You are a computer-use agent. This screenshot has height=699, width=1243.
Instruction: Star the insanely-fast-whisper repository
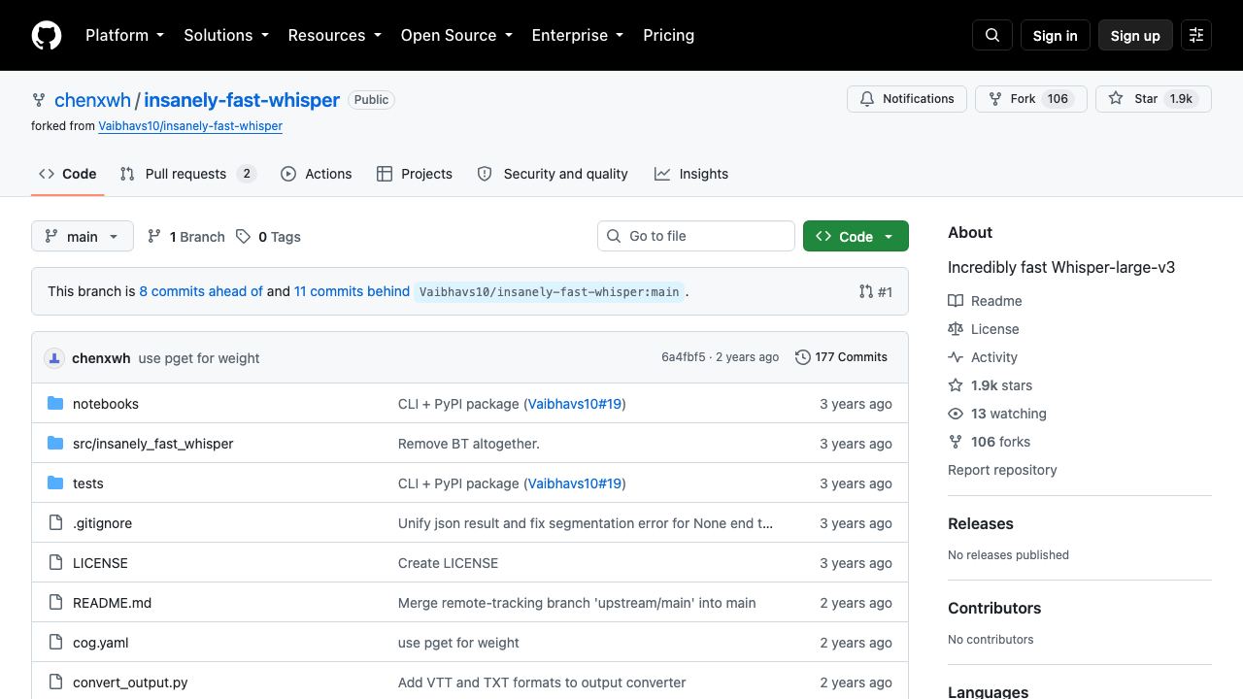1154,99
